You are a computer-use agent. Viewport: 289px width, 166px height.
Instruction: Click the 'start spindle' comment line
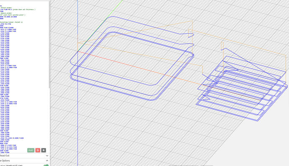13,15
